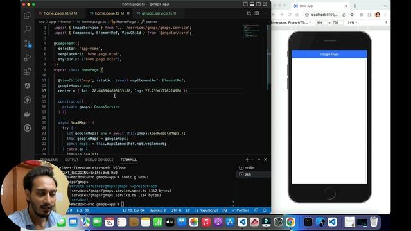Open changes compare icon in editor toolbar

249,13
